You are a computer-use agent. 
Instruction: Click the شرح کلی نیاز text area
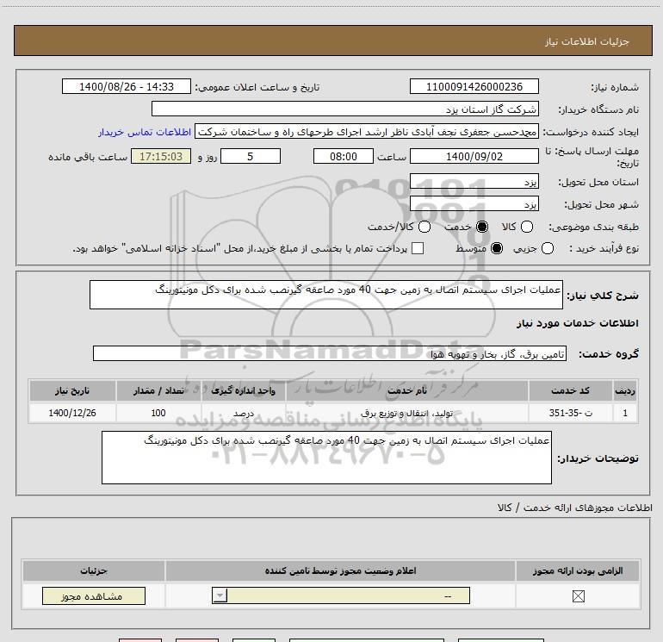[326, 295]
